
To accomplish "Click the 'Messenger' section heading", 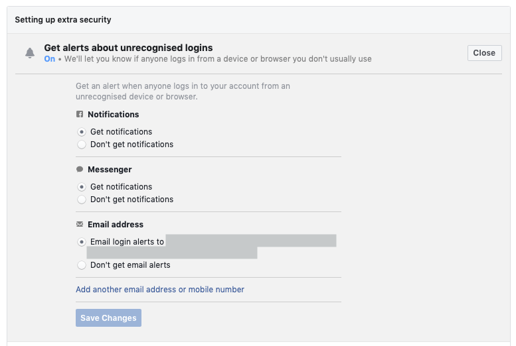I will coord(110,170).
